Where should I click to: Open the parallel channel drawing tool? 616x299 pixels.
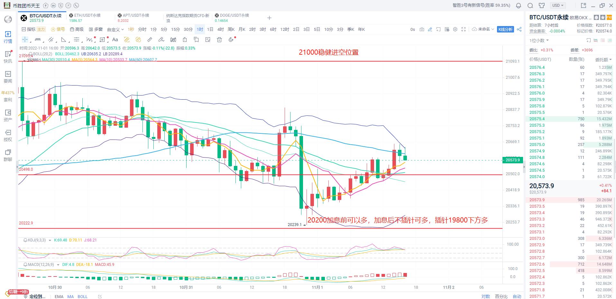pos(51,40)
